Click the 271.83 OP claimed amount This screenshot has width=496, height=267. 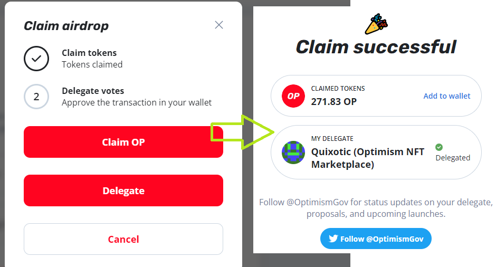[333, 101]
